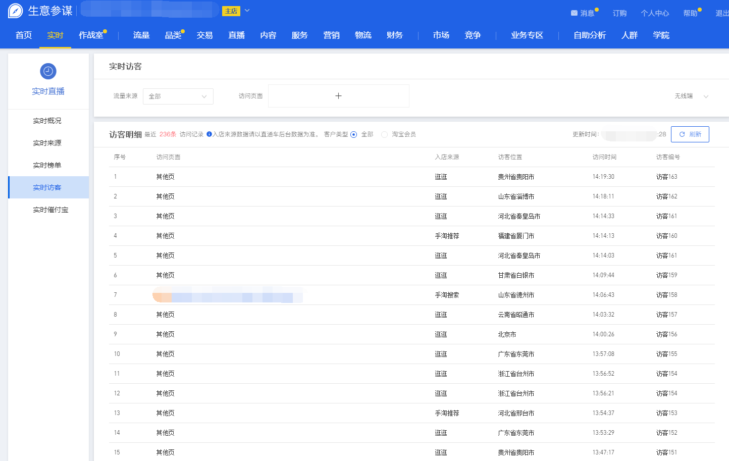Screen dimensions: 729x461
Task: Click the 生意参谋 compass logo icon
Action: click(16, 11)
